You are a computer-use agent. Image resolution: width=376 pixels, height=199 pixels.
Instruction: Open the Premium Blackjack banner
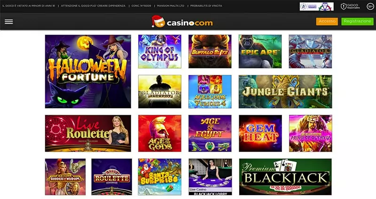tap(285, 177)
